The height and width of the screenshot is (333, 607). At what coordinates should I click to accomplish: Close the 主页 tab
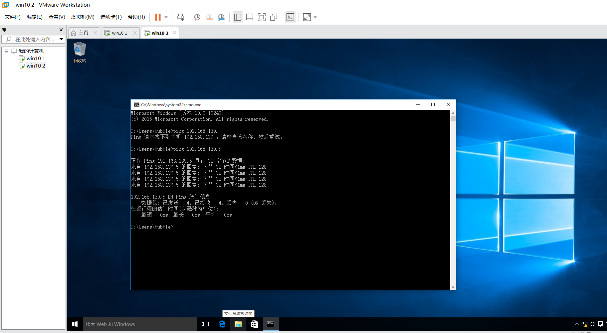[x=96, y=33]
